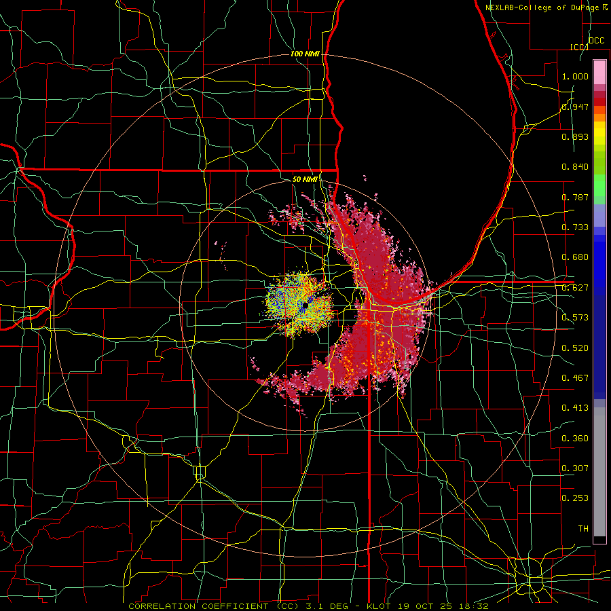The height and width of the screenshot is (611, 611).
Task: Select the 0.680 scale value
Action: click(575, 257)
